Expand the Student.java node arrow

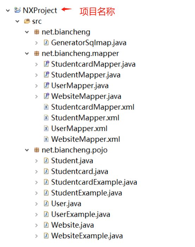36,161
